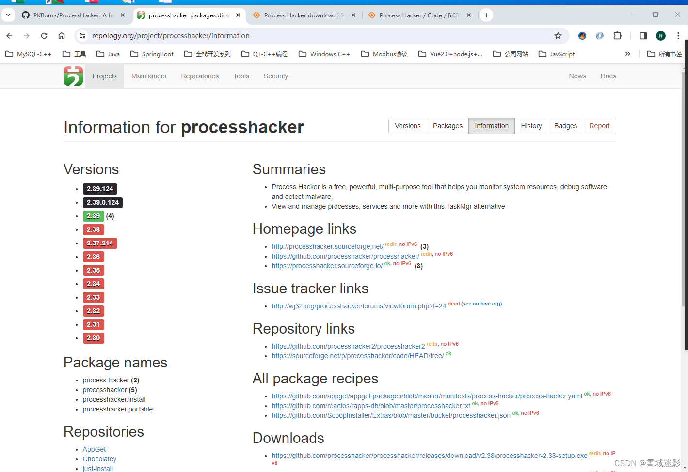Open site information icon in the address bar
The height and width of the screenshot is (472, 688).
coord(82,35)
